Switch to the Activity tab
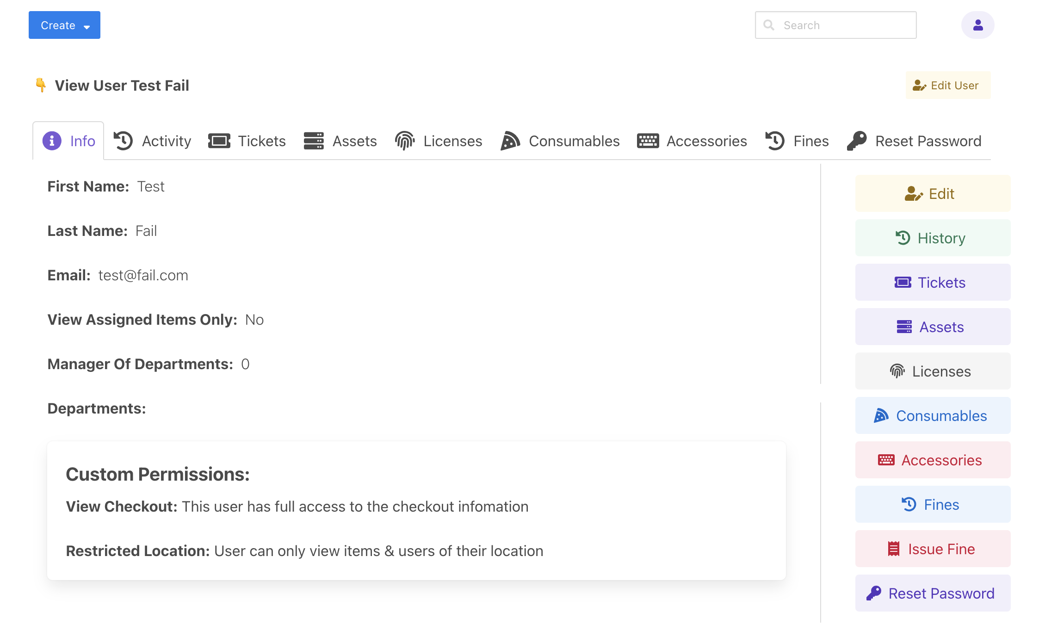 (x=152, y=141)
